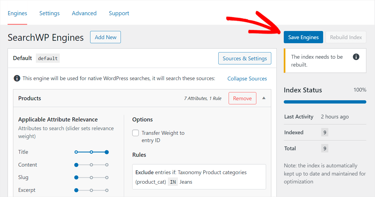
Task: Save Engines using the blue button
Action: (303, 37)
